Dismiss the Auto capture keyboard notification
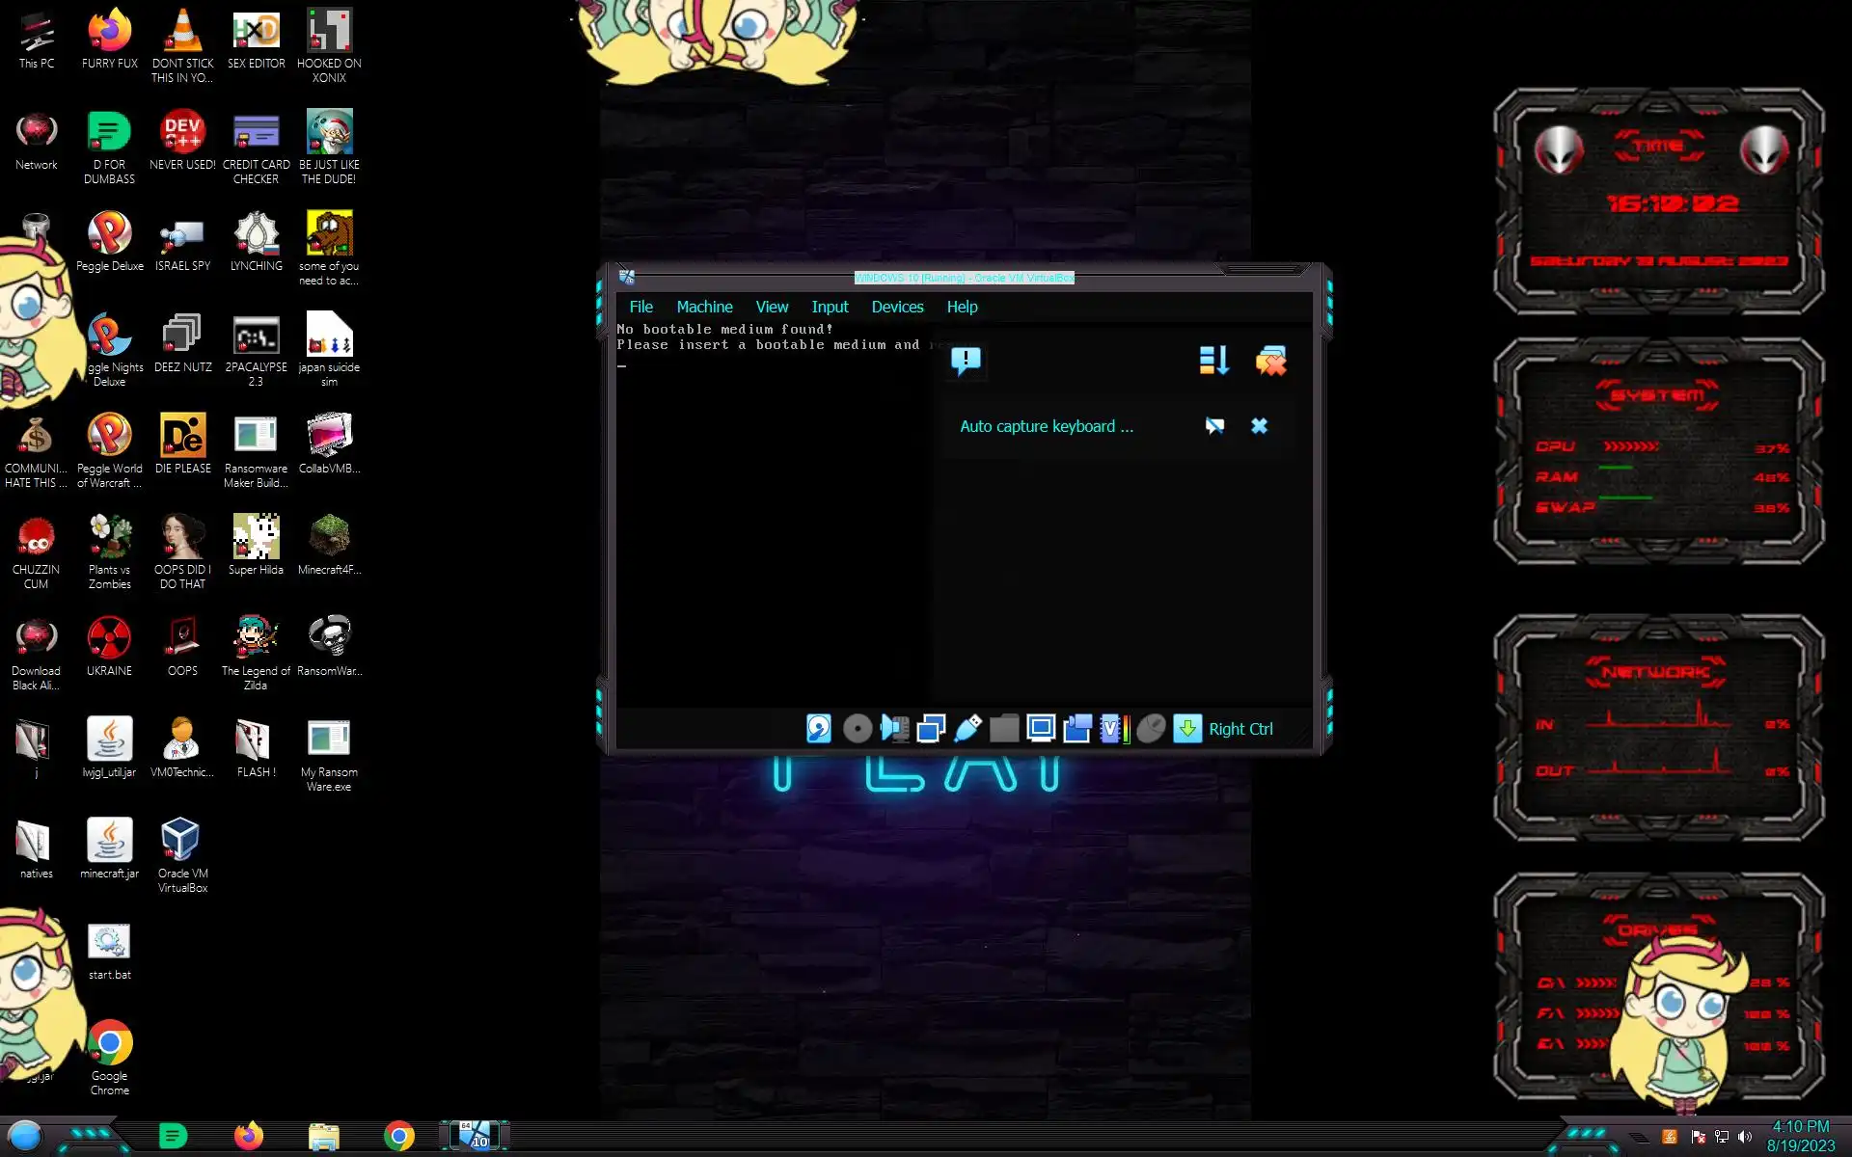This screenshot has height=1157, width=1852. point(1259,426)
